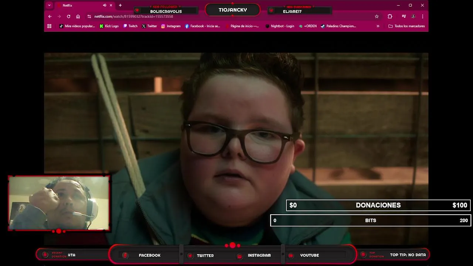Open the apps grid in bookmarks bar

[49, 26]
